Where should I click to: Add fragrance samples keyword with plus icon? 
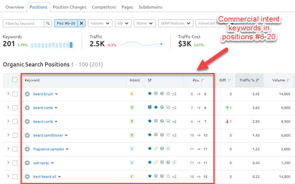click(27, 149)
